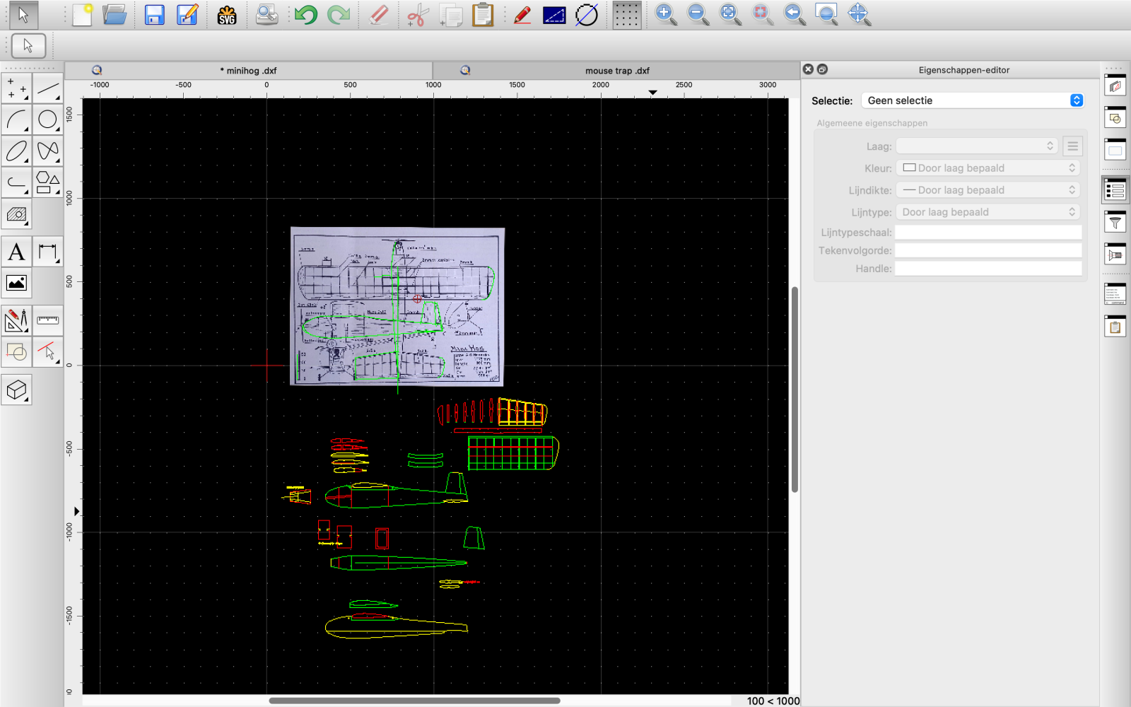This screenshot has height=707, width=1131.
Task: Click the red eraser delete icon
Action: tap(379, 14)
